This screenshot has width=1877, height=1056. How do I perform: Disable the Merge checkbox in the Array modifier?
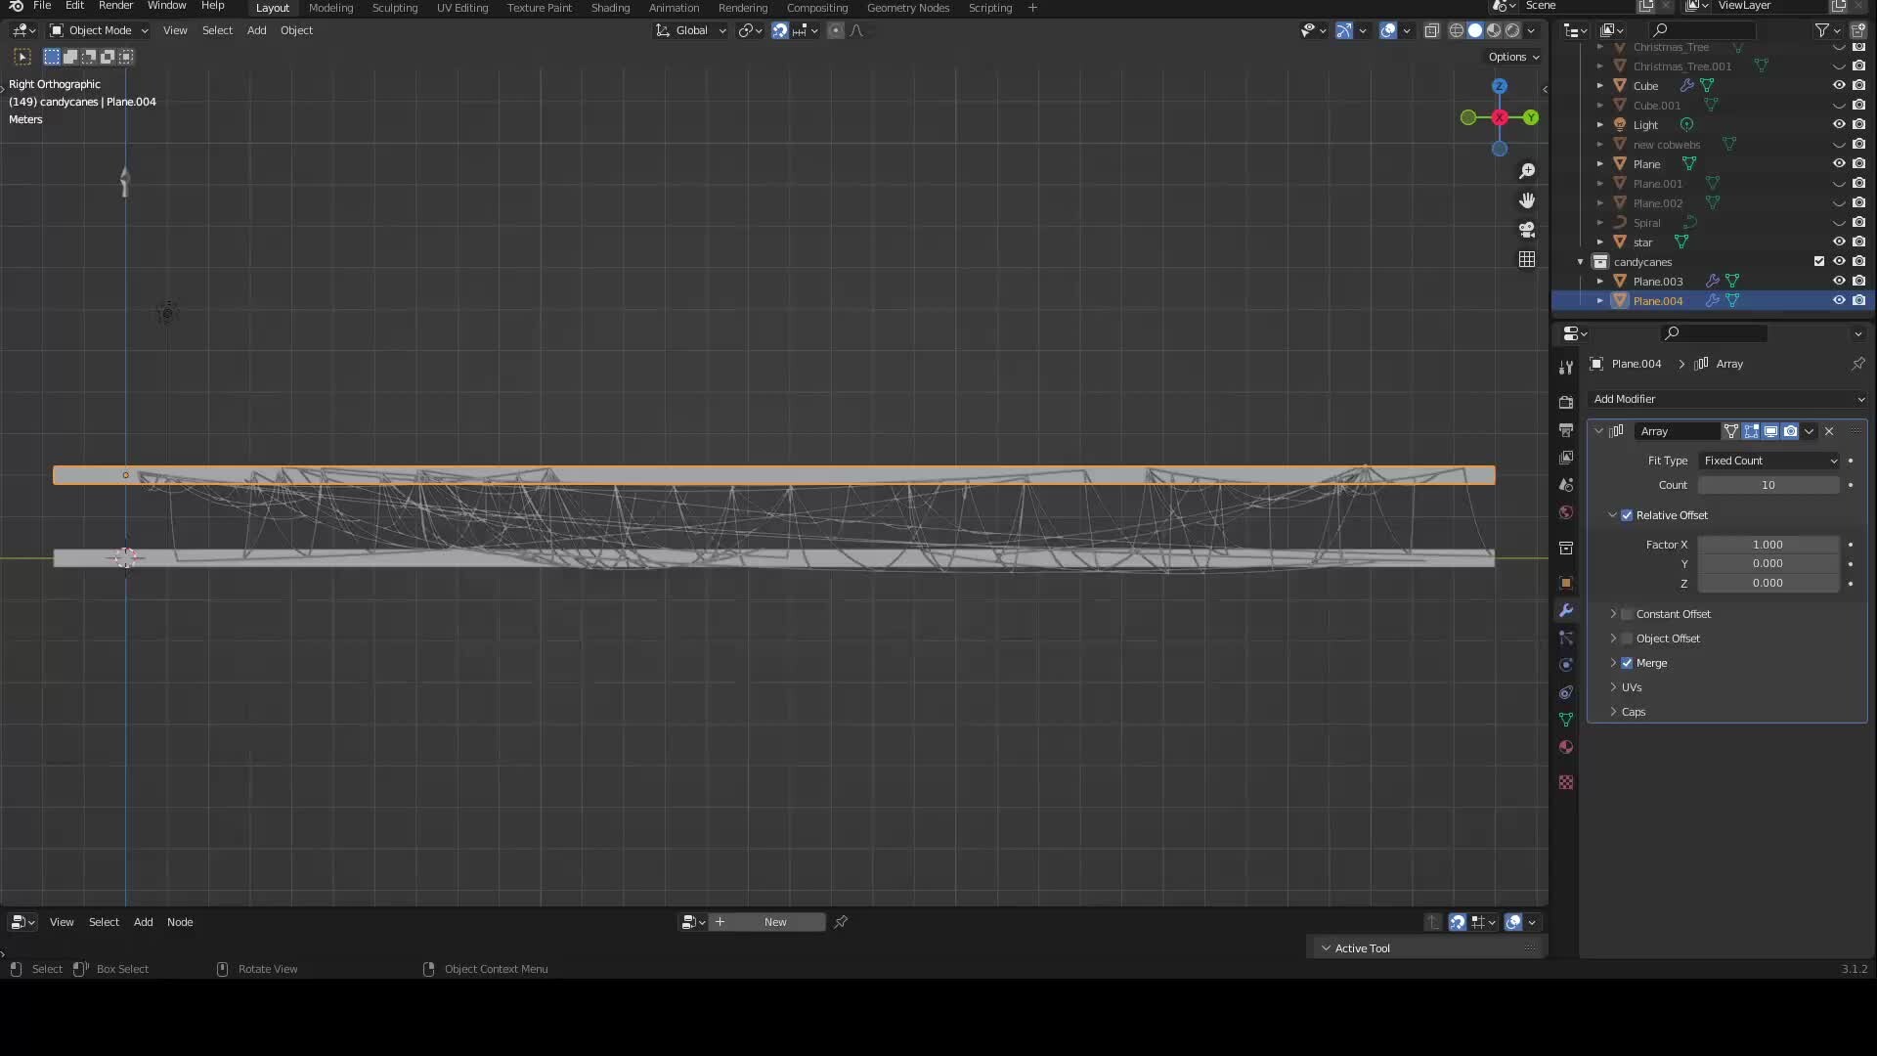[1628, 662]
